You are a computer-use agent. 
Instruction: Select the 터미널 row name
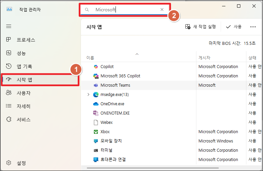point(107,150)
